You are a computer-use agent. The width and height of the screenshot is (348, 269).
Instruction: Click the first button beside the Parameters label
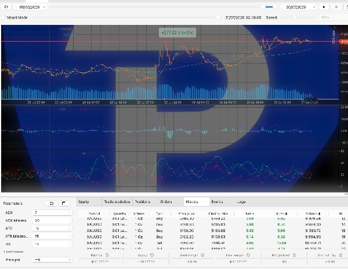click(52, 203)
